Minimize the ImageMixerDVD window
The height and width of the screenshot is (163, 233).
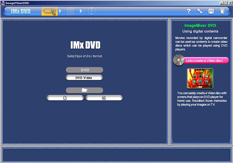(x=222, y=3)
